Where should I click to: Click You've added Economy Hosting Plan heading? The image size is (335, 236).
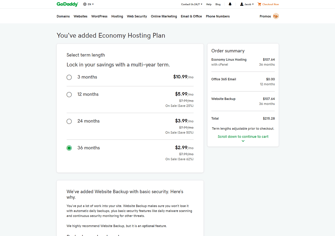(111, 36)
